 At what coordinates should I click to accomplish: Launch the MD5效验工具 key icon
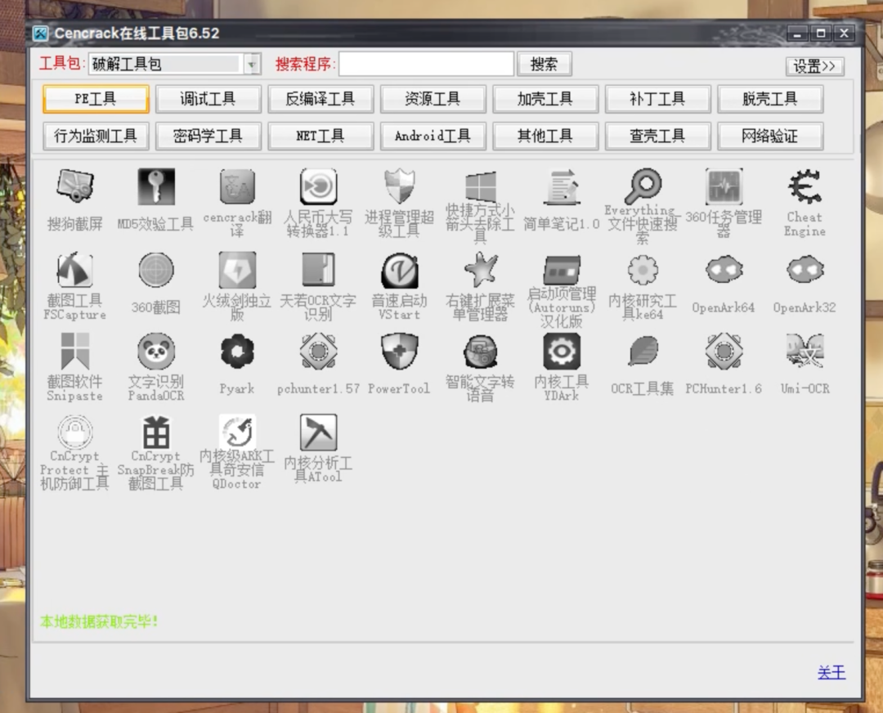(156, 186)
